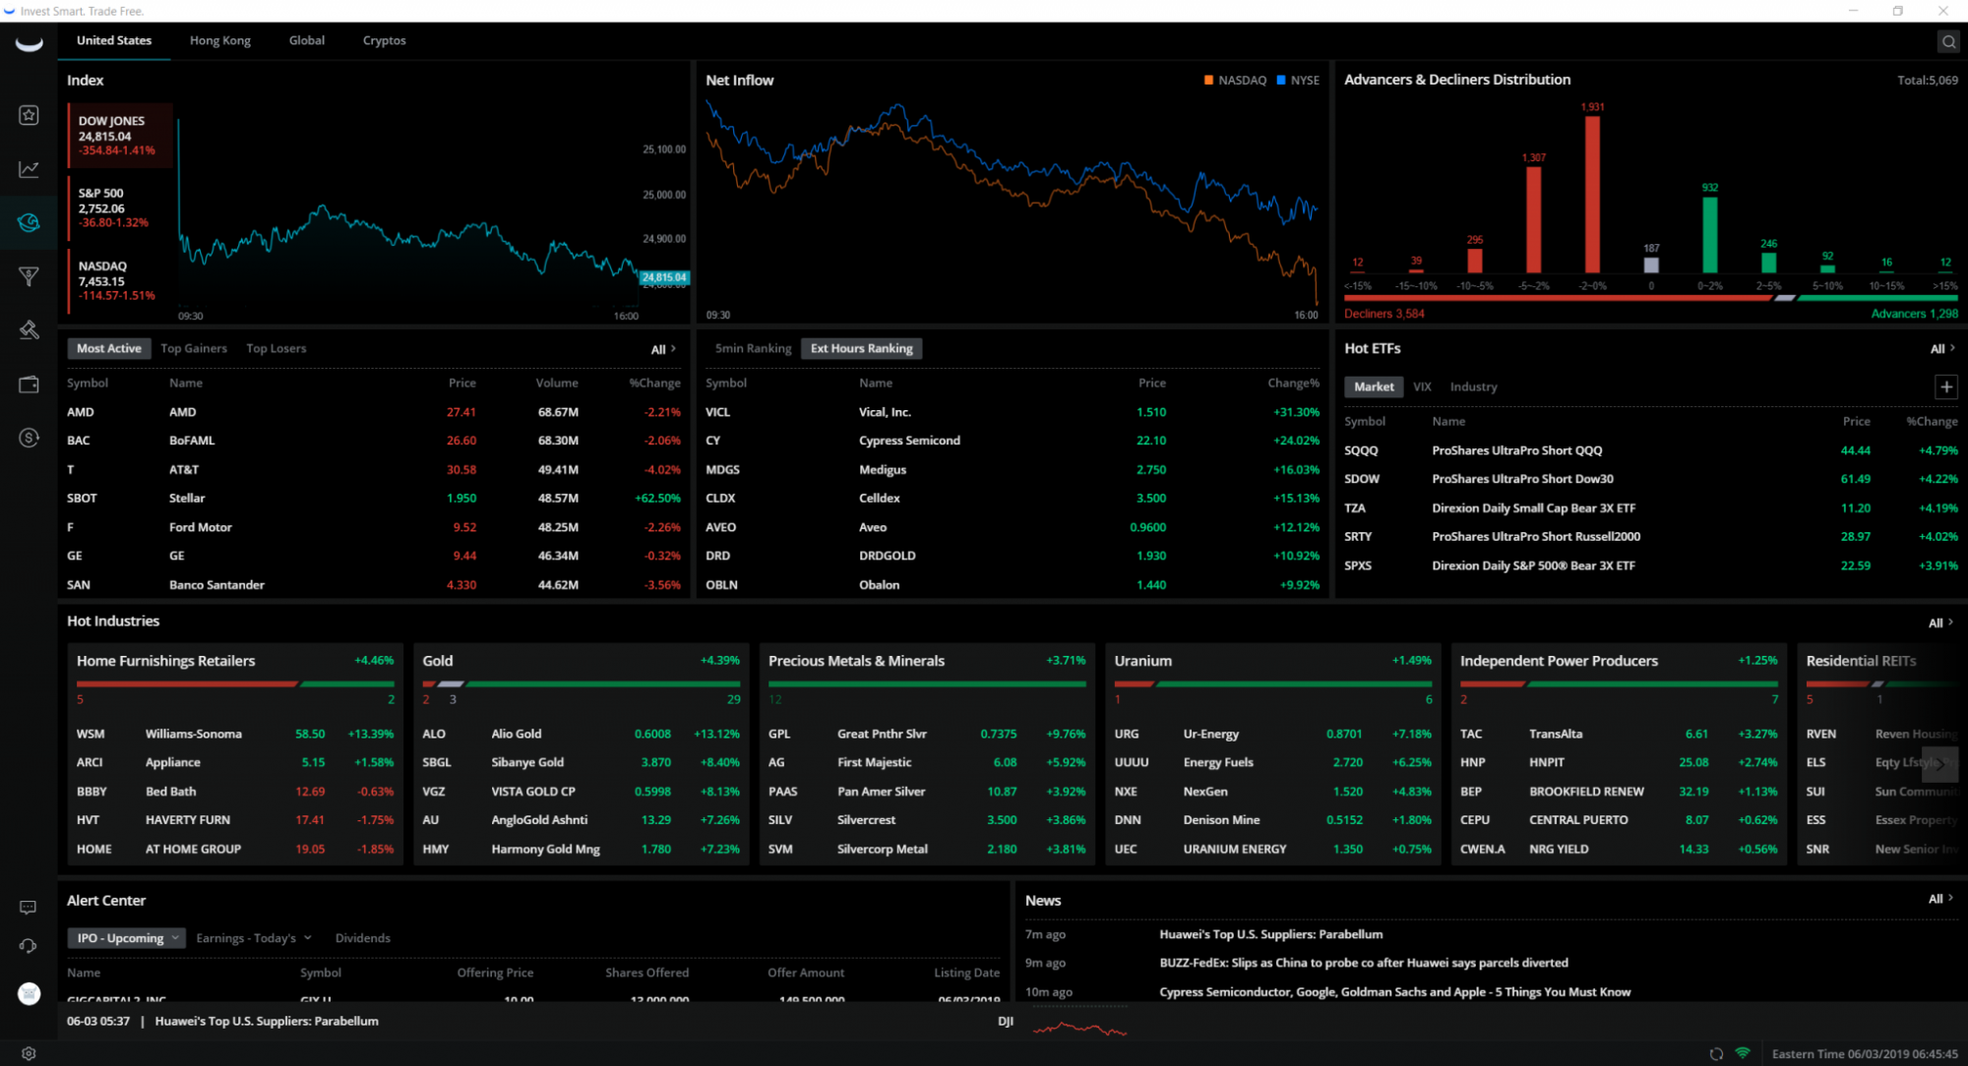The height and width of the screenshot is (1066, 1968).
Task: Select the DOW JONES index card
Action: point(120,136)
